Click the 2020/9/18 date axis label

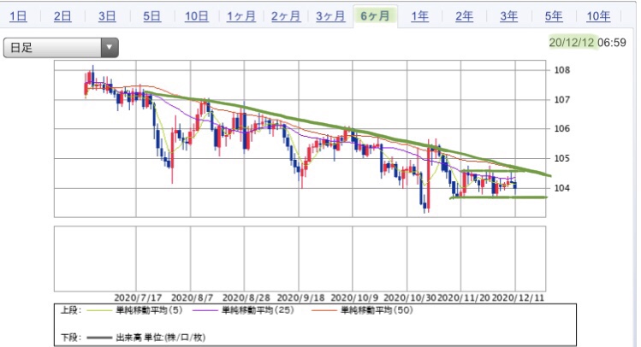[301, 298]
